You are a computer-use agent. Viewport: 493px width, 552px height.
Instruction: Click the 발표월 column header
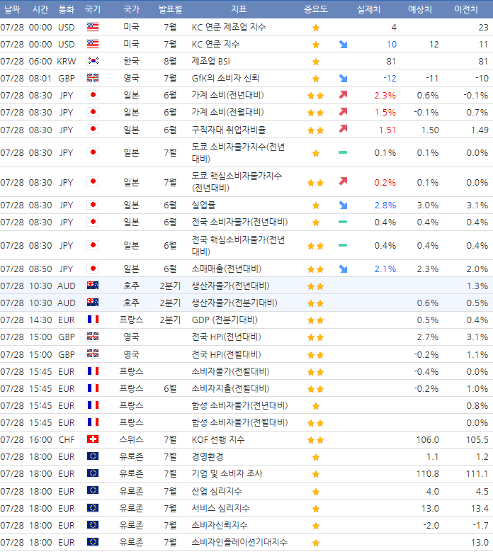[x=170, y=9]
